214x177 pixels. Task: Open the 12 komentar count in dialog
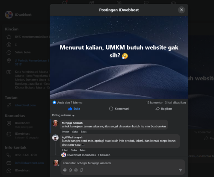pyautogui.click(x=155, y=103)
